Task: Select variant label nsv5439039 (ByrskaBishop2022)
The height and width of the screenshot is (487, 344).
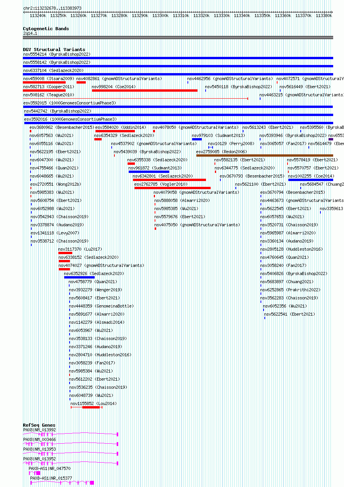Action: [147, 152]
